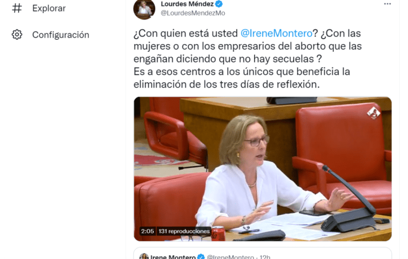Click the tweet text body to open it
Viewport: 408px width, 259px height.
[248, 59]
